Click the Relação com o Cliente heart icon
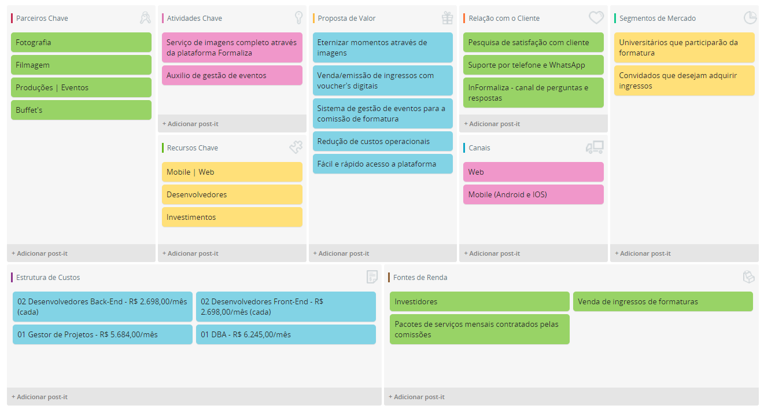 coord(596,18)
